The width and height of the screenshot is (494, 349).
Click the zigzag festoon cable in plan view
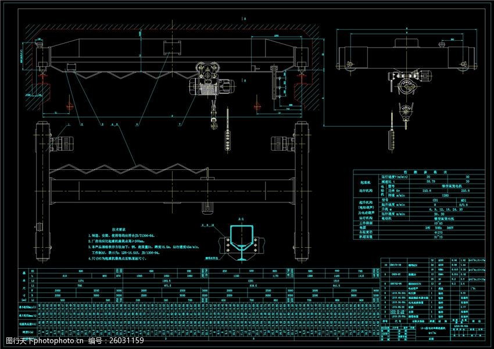(128, 169)
